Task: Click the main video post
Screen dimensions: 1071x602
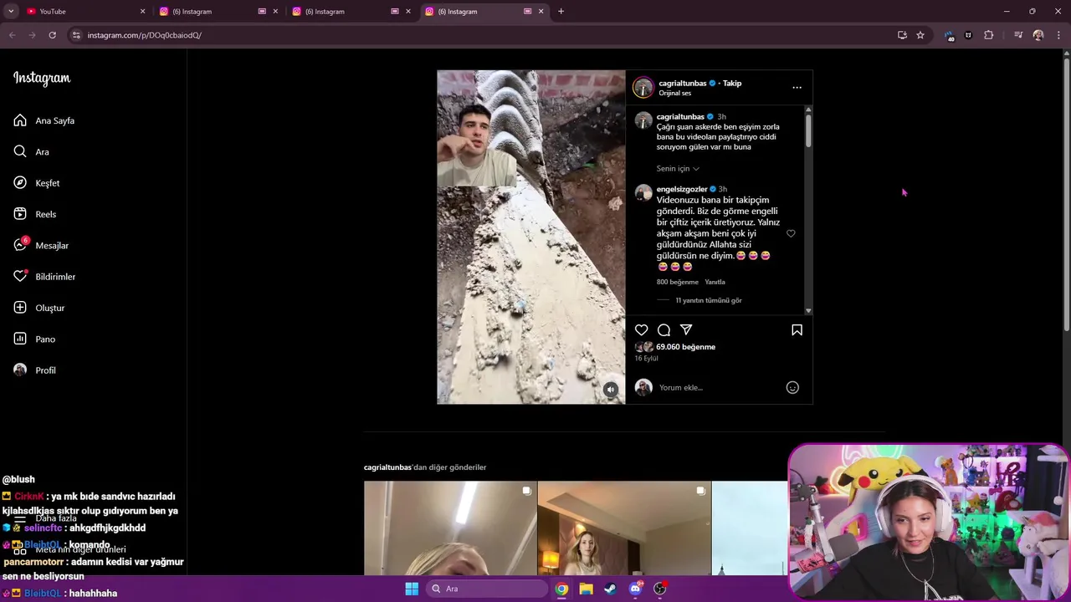Action: (x=530, y=237)
